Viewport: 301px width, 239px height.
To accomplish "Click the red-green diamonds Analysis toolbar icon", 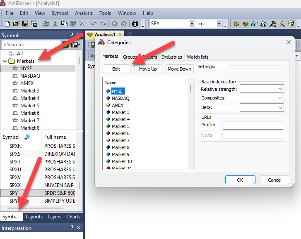I will coord(246,24).
